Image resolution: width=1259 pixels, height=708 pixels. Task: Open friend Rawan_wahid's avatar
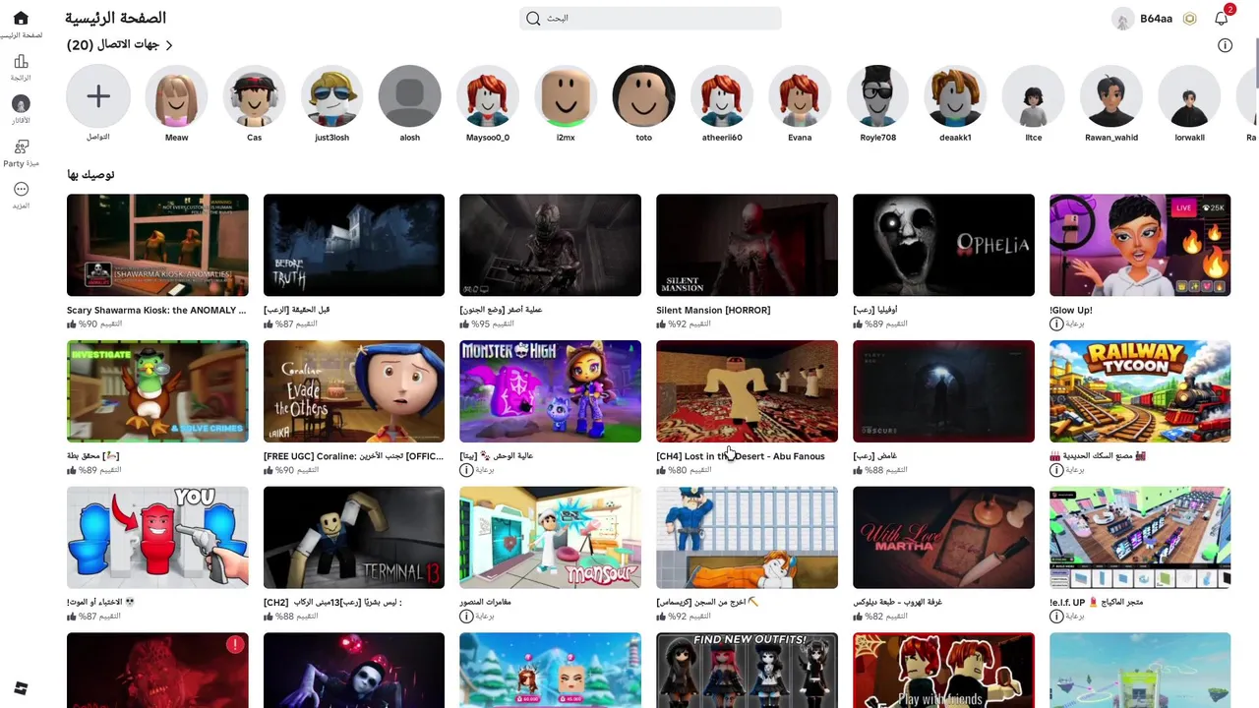tap(1111, 95)
